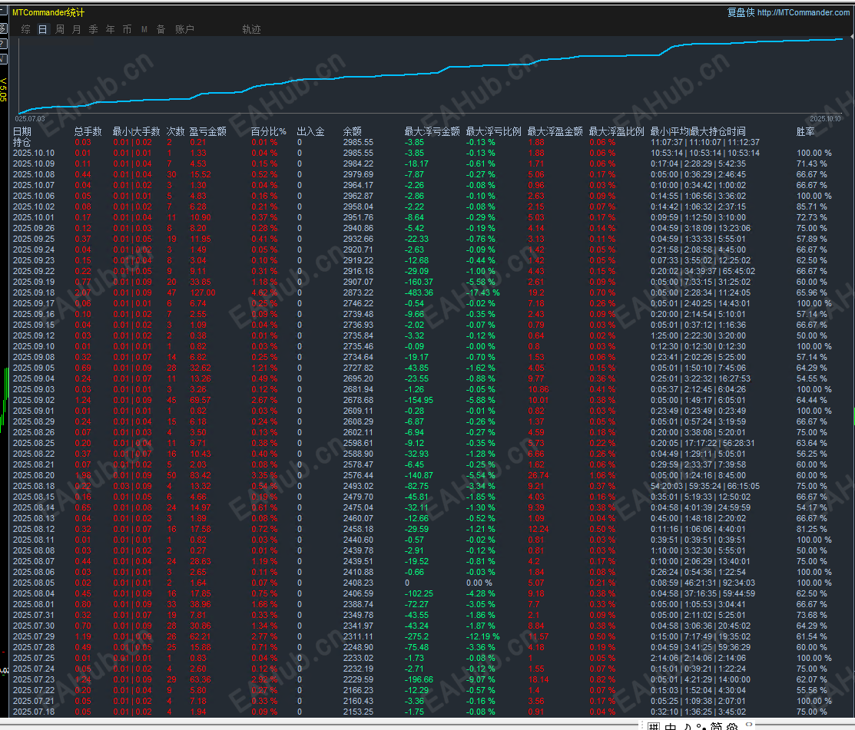Switch to the 月 monthly tab
The height and width of the screenshot is (730, 855).
click(76, 29)
